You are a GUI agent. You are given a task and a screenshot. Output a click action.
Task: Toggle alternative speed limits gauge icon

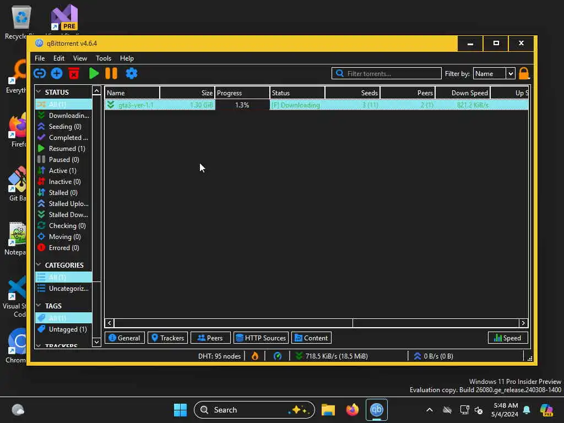(278, 356)
